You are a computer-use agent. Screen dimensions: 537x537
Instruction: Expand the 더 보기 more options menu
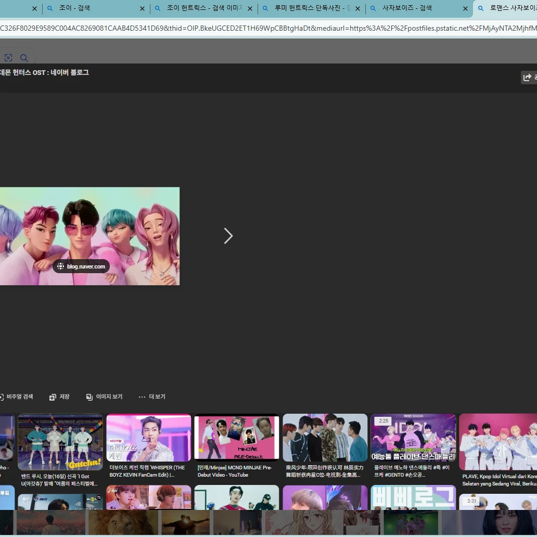coord(152,397)
